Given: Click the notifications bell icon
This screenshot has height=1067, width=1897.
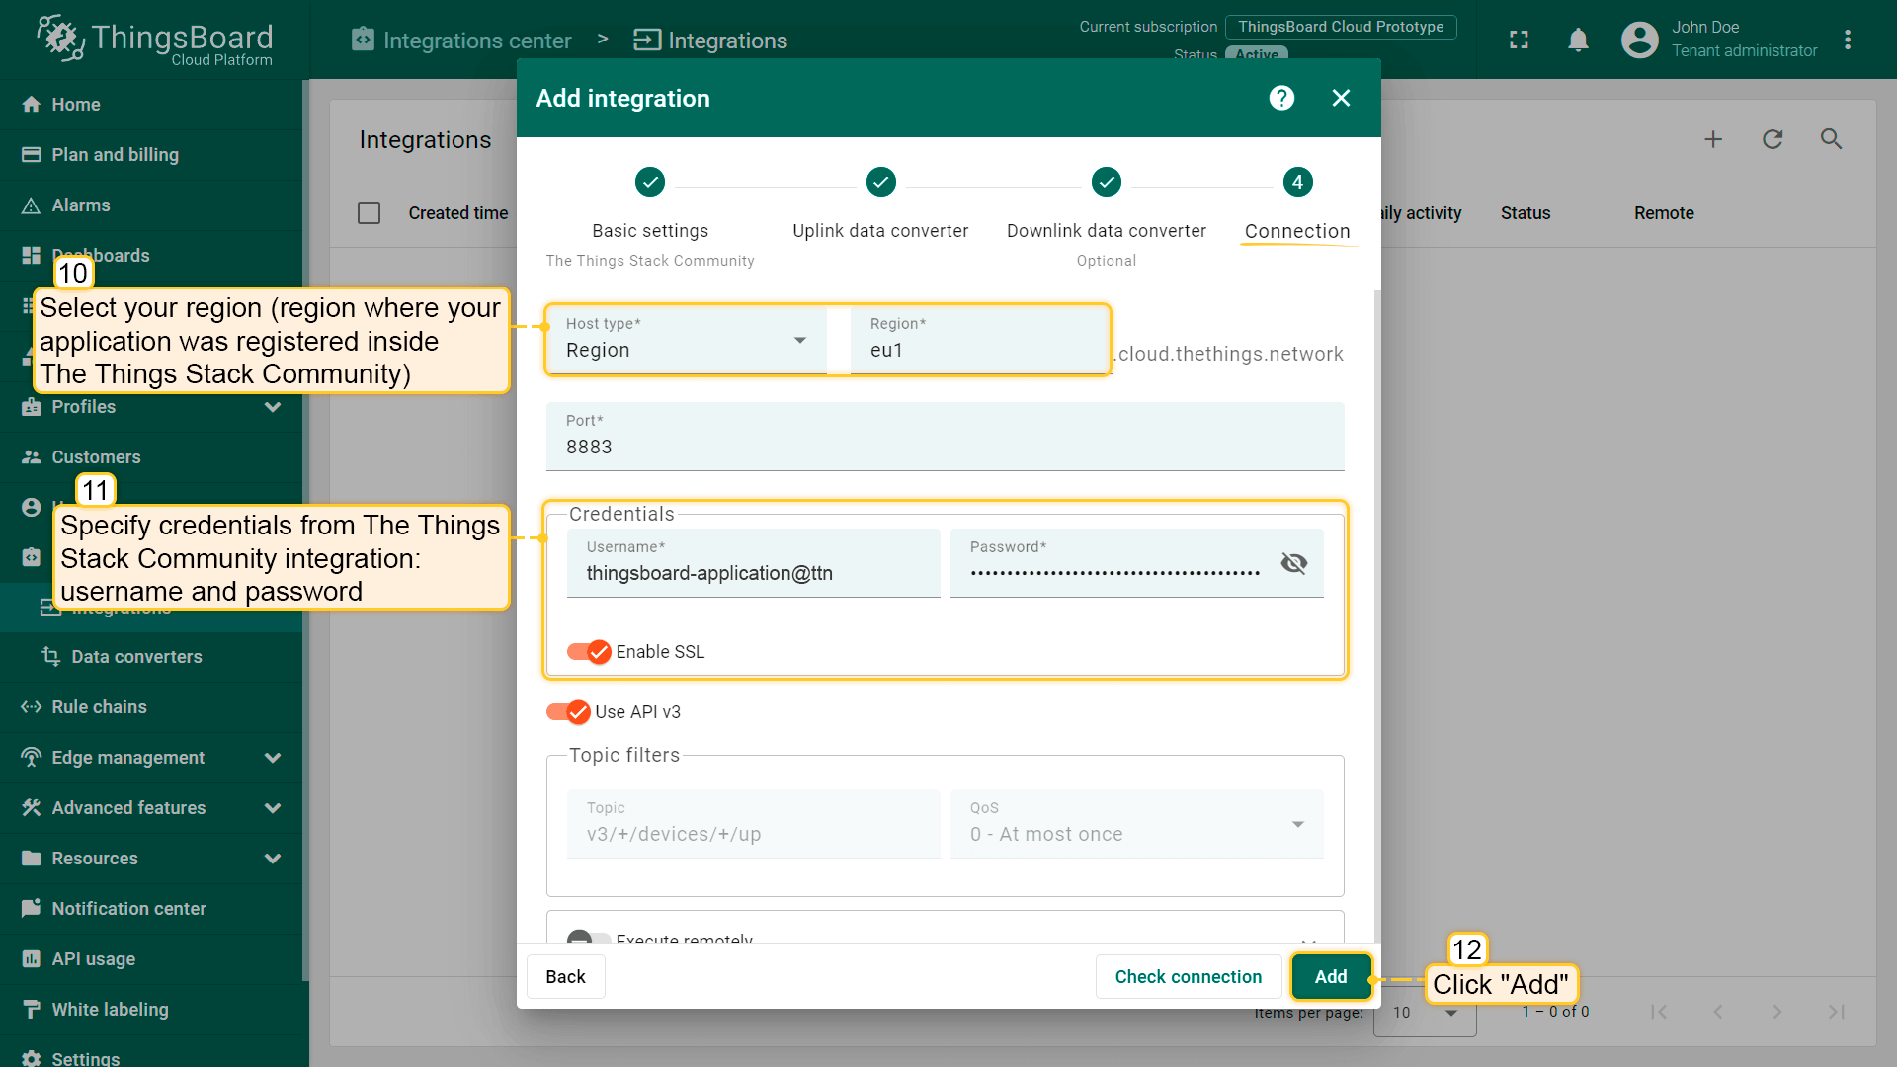Looking at the screenshot, I should click(x=1578, y=40).
